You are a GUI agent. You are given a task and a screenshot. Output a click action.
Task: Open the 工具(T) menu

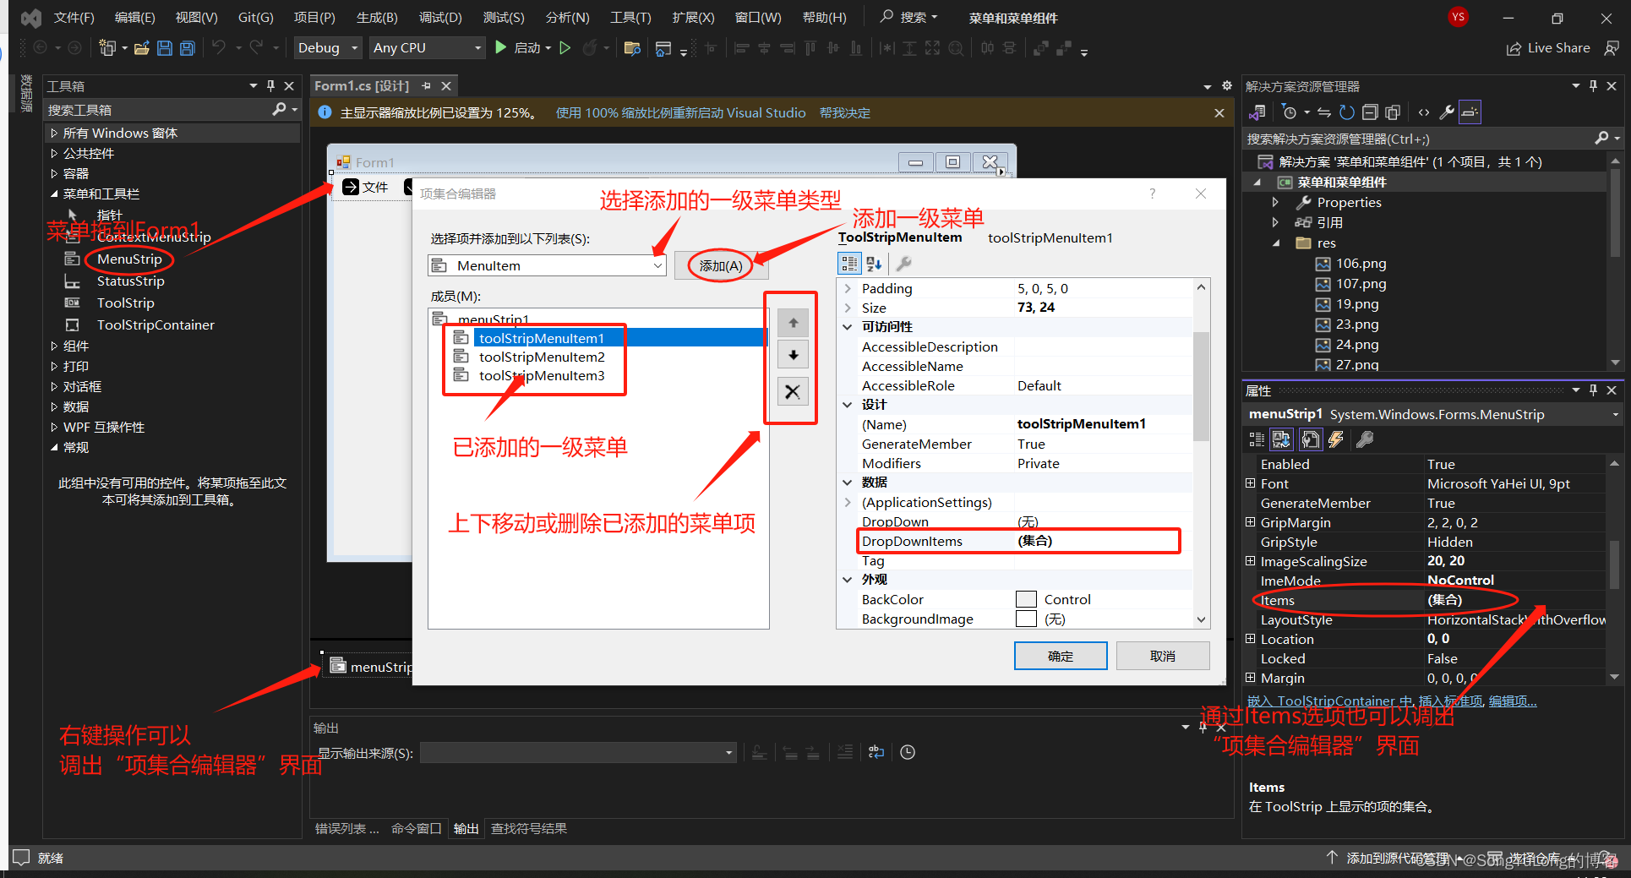point(630,17)
